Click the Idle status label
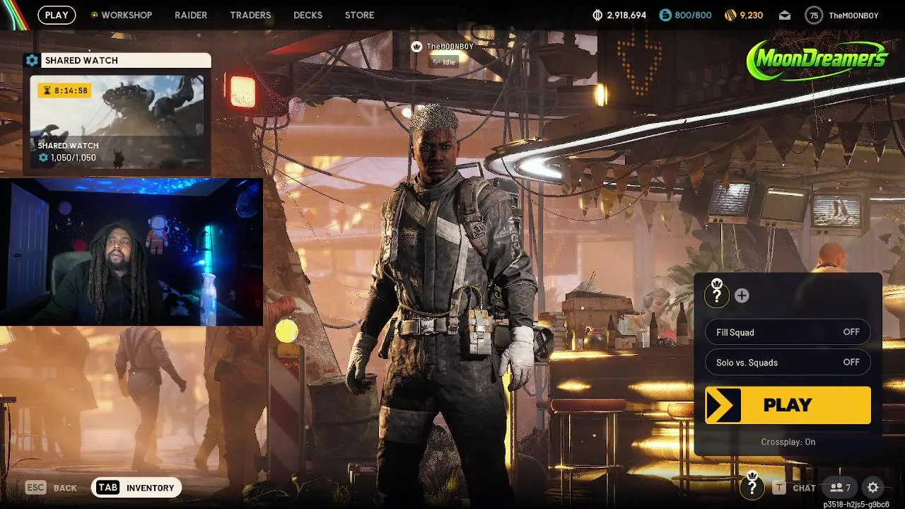This screenshot has height=509, width=905. [x=445, y=62]
